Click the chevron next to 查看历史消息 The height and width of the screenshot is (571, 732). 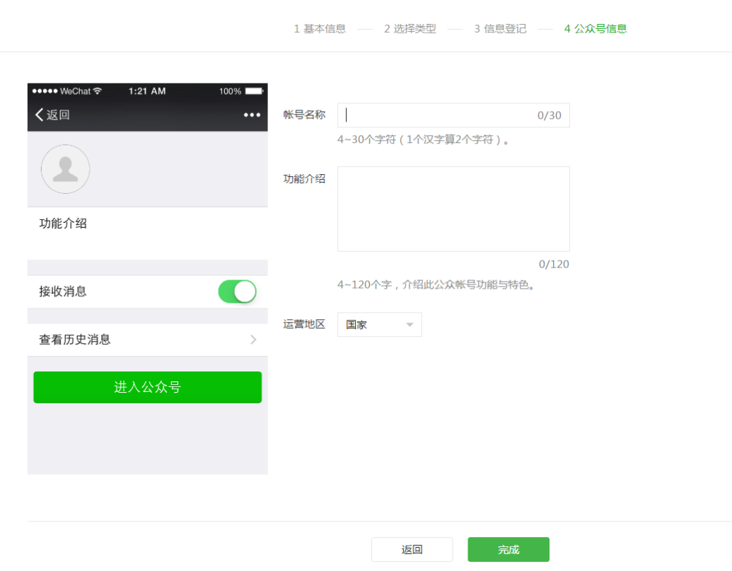pyautogui.click(x=253, y=340)
